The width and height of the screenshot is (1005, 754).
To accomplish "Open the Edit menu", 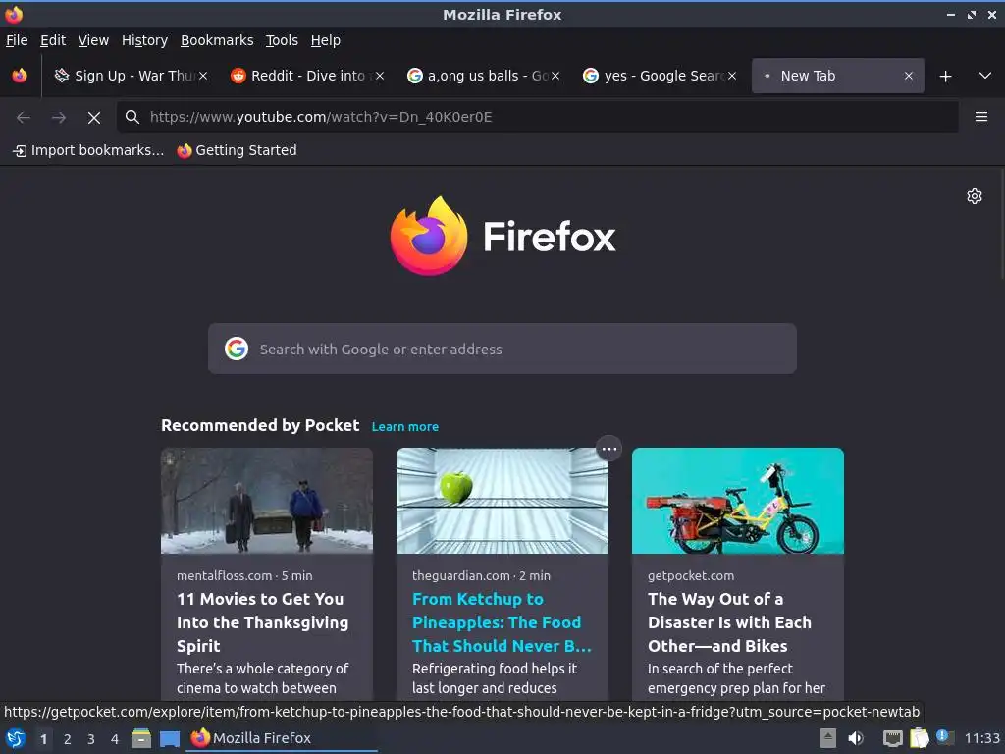I will pos(53,40).
